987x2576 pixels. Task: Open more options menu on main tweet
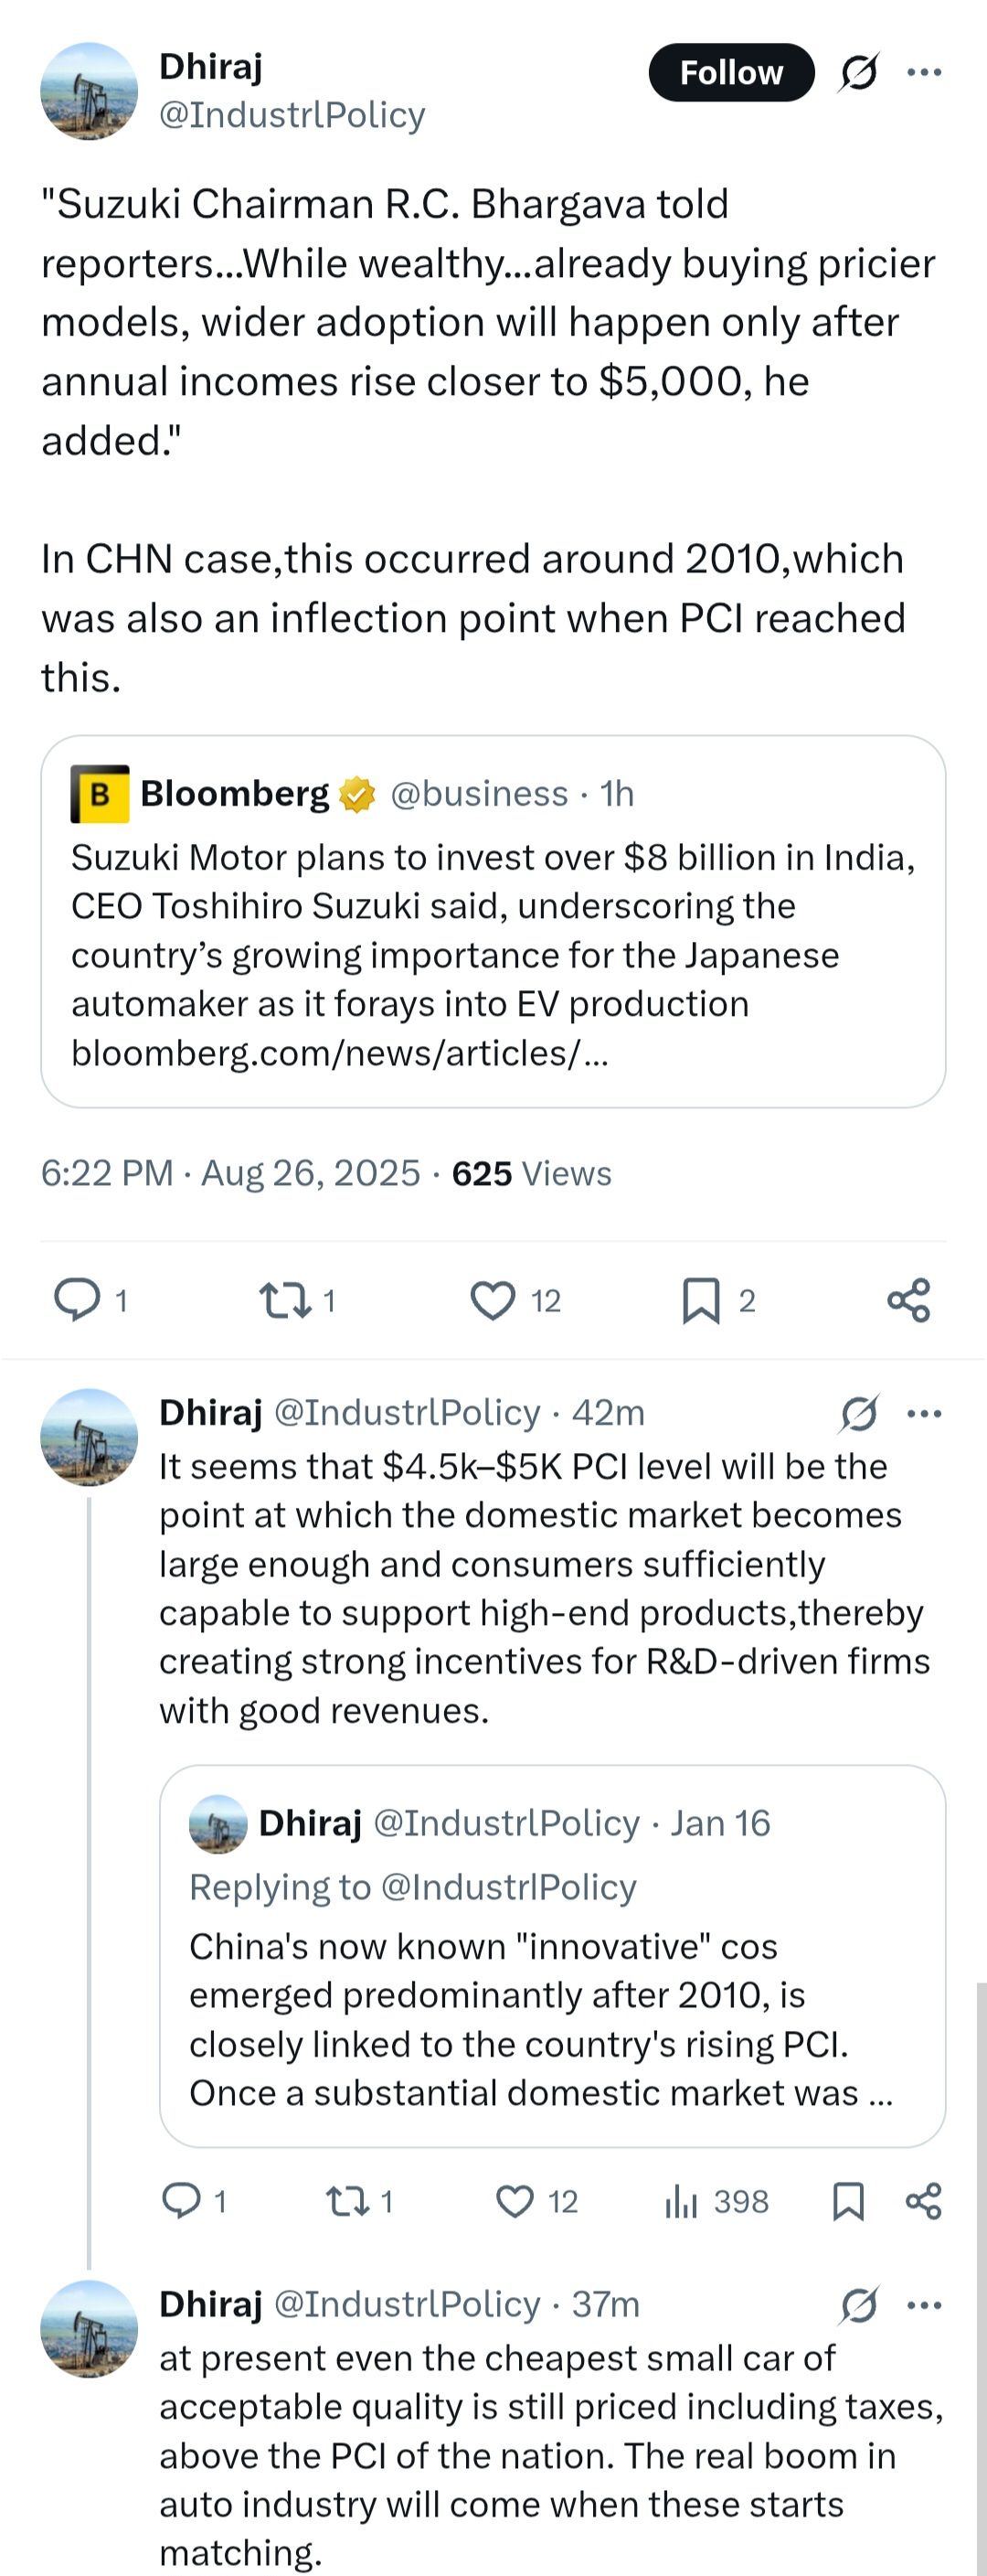[x=924, y=72]
